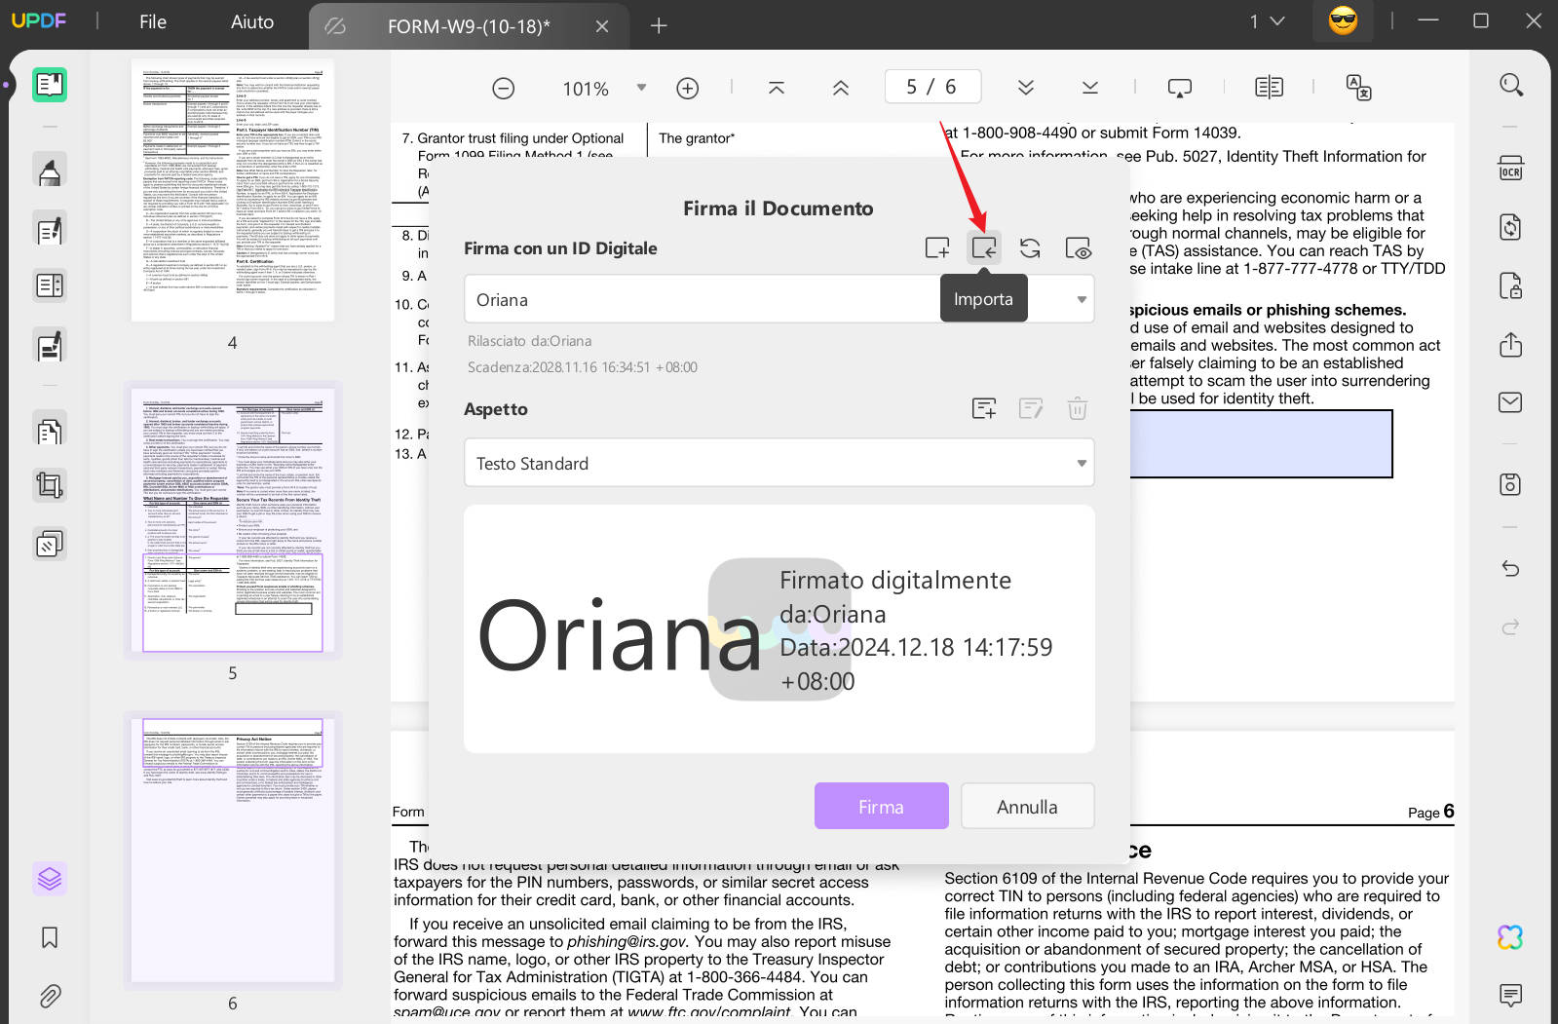The height and width of the screenshot is (1024, 1558).
Task: Add a new signature appearance
Action: pyautogui.click(x=984, y=409)
